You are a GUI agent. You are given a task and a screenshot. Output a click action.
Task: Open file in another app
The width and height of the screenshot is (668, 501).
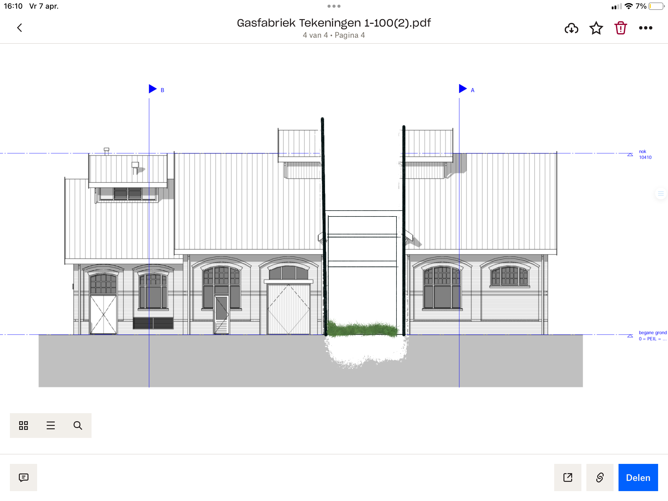(x=567, y=477)
